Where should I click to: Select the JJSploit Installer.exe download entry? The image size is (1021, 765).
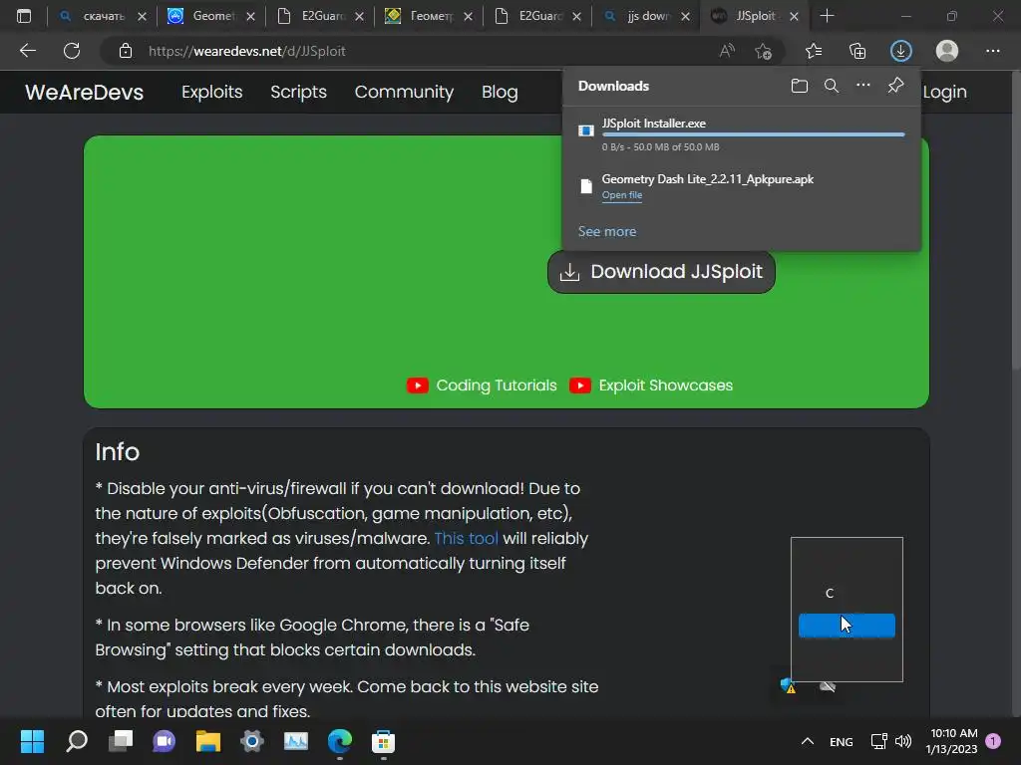click(x=742, y=133)
